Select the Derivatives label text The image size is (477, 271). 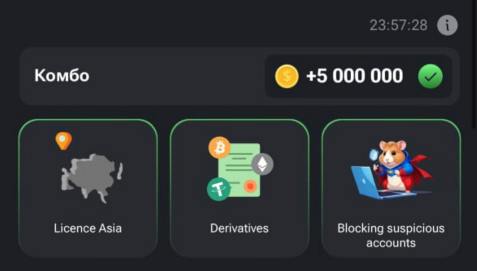click(x=240, y=228)
